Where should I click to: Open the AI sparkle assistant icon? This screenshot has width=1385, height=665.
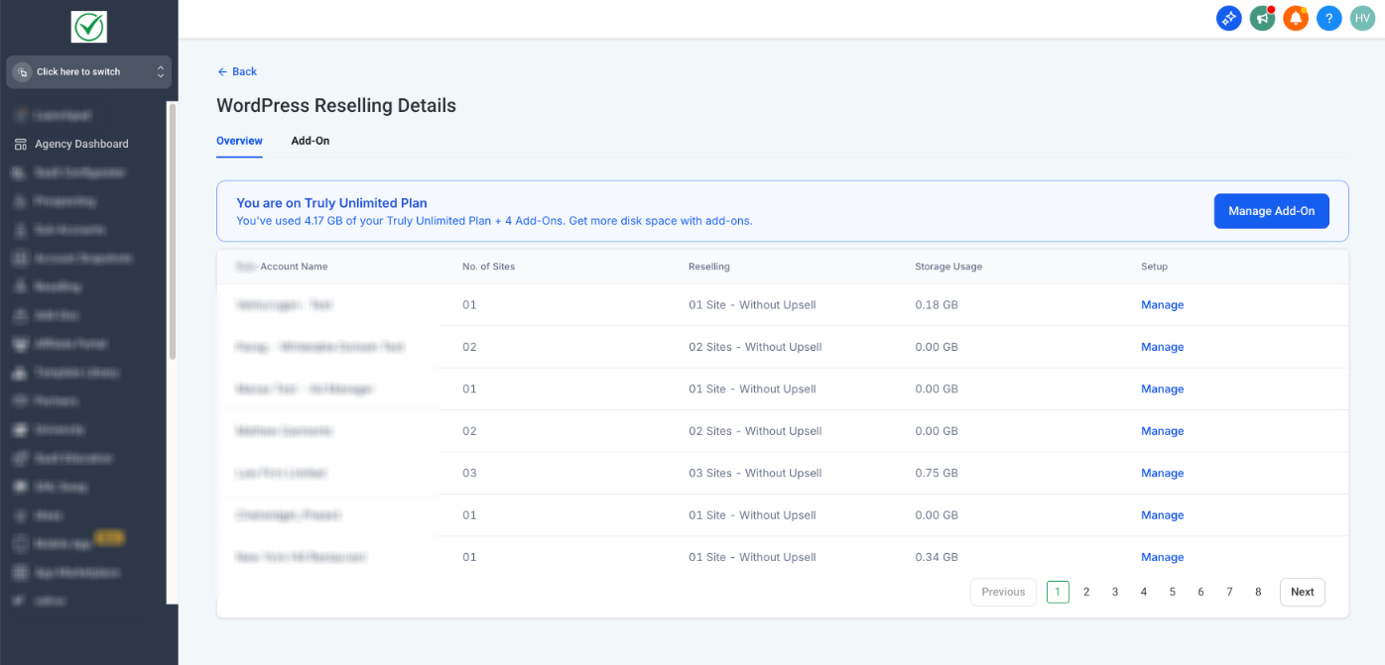click(1228, 18)
